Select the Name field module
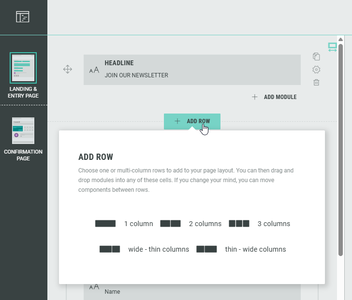Image resolution: width=352 pixels, height=300 pixels. click(192, 291)
